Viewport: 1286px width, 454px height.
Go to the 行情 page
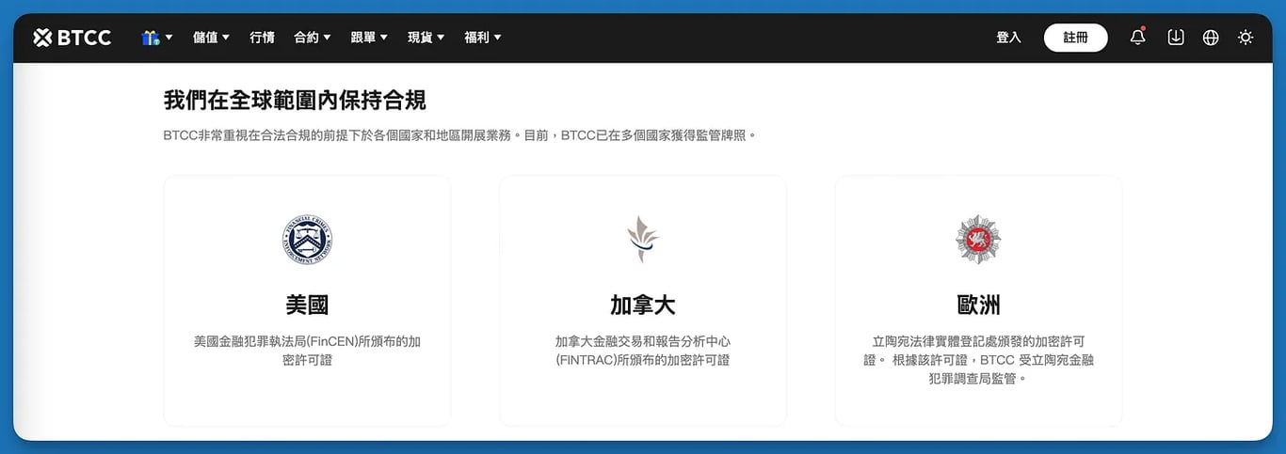pos(262,38)
